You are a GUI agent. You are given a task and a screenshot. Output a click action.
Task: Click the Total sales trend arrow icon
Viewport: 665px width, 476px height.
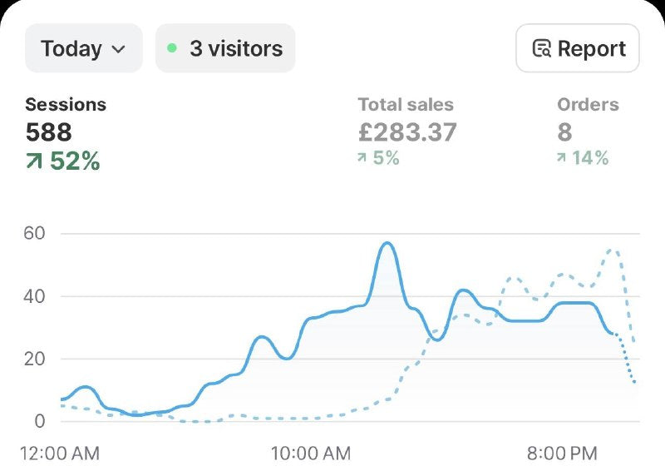(x=362, y=158)
